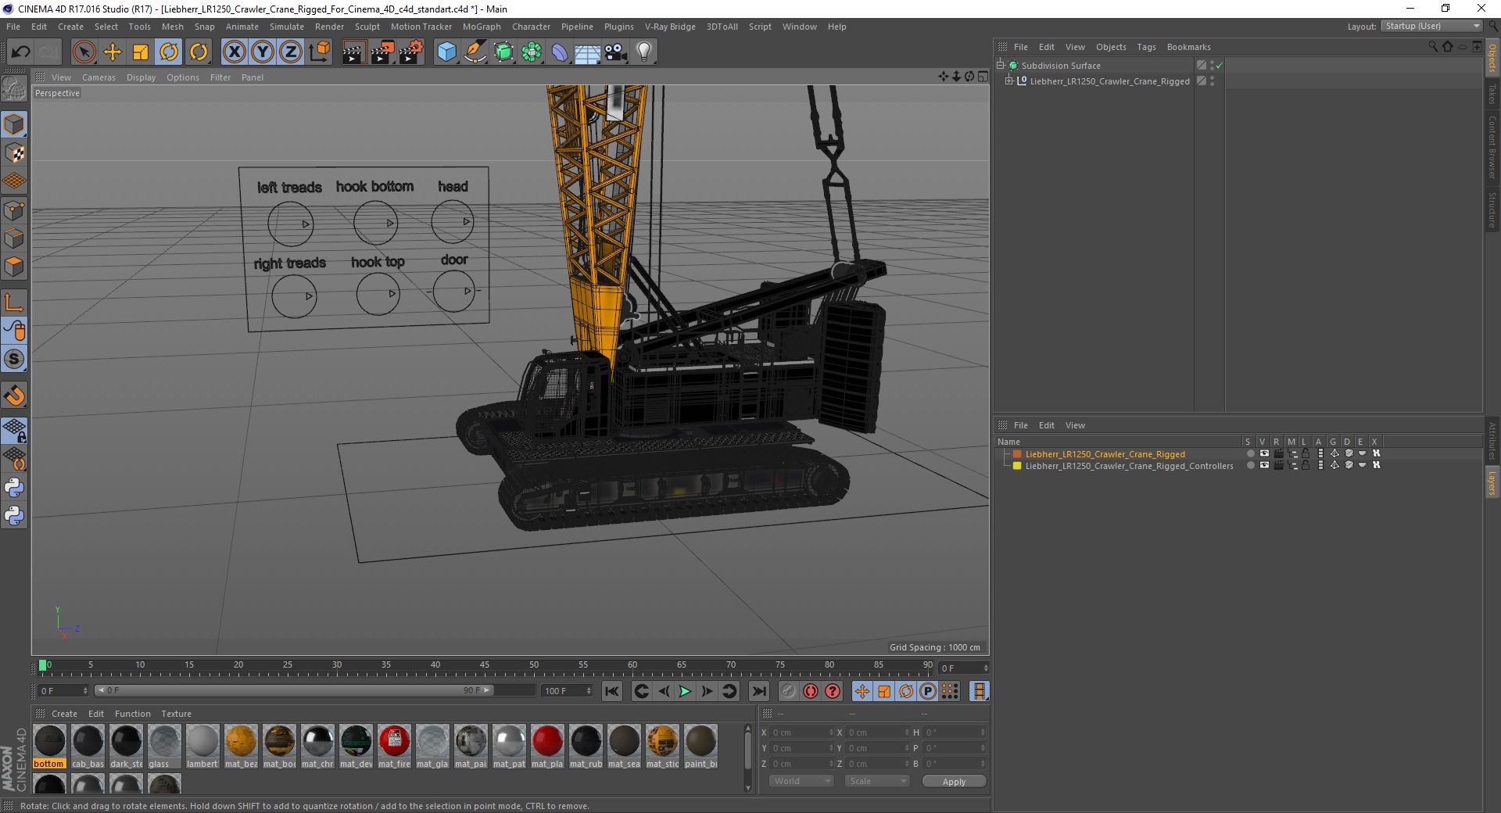Click the 100 F end frame field

click(x=568, y=691)
